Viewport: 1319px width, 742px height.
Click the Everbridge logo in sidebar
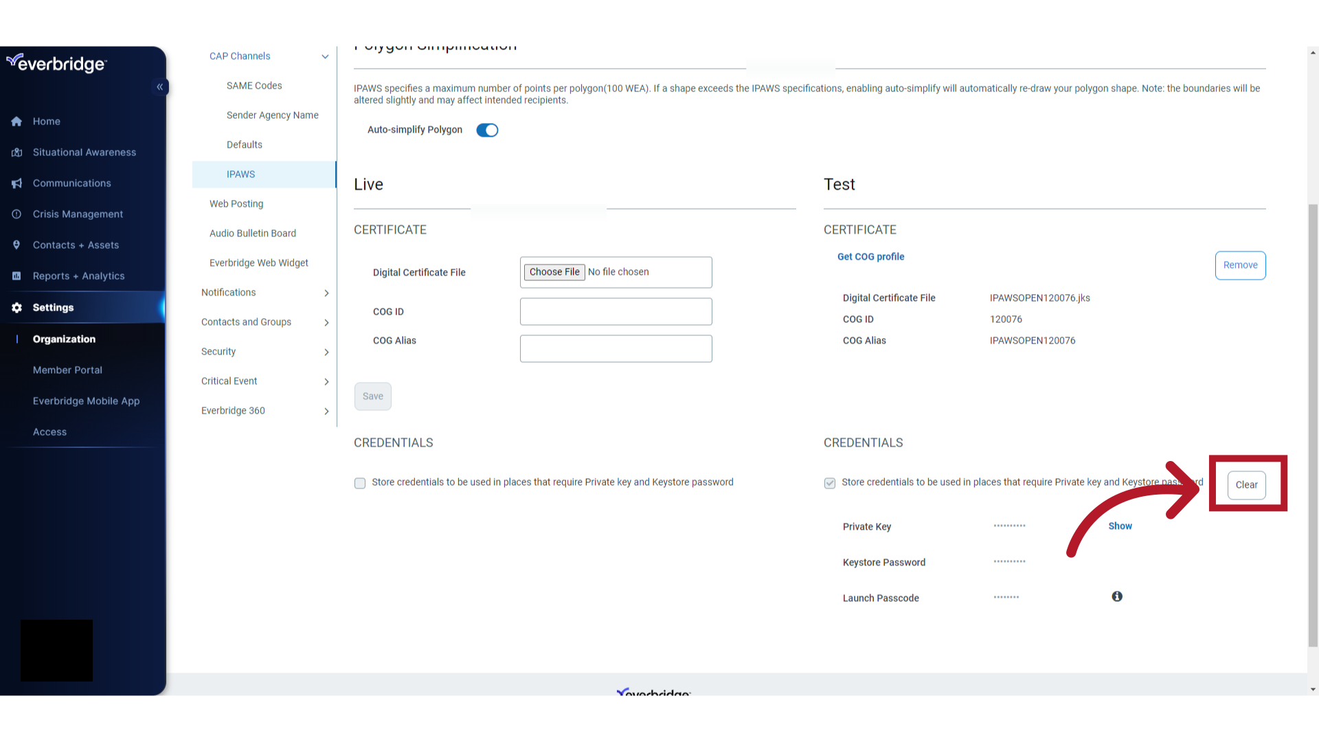pos(56,63)
